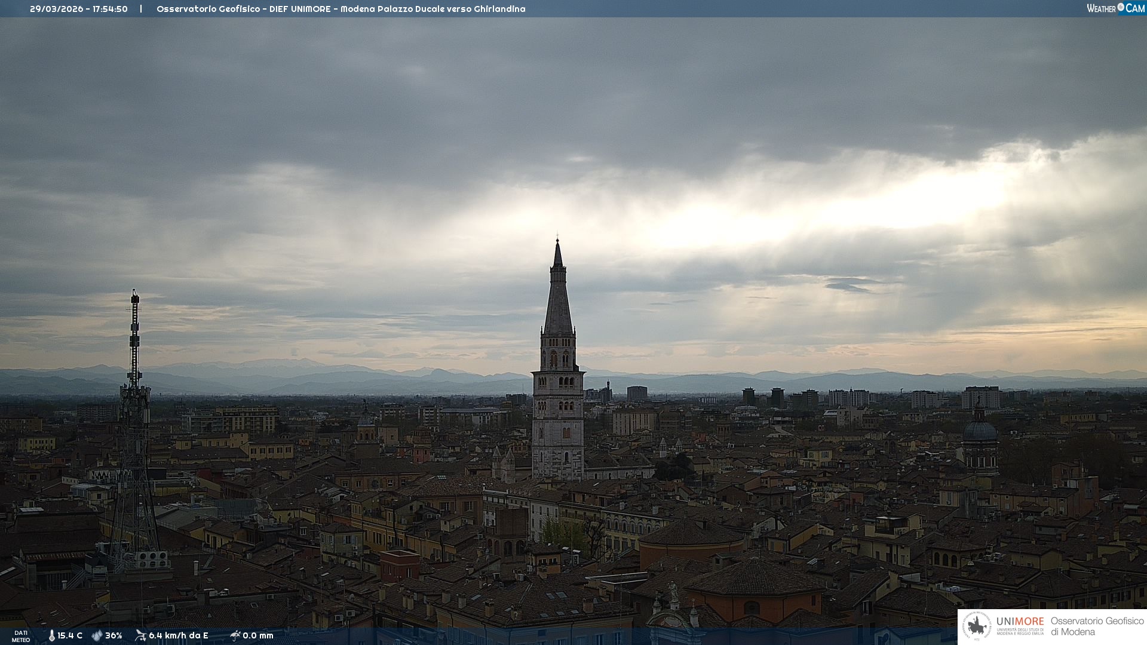Click the thermometer temperature icon

[51, 635]
